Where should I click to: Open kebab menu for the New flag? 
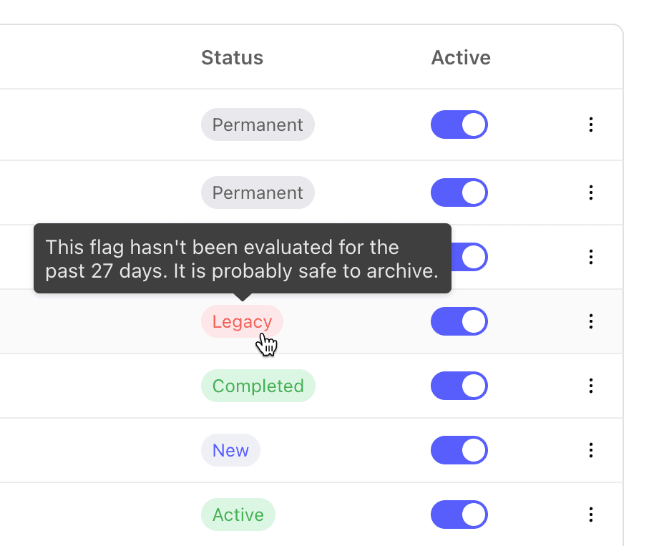pyautogui.click(x=590, y=450)
